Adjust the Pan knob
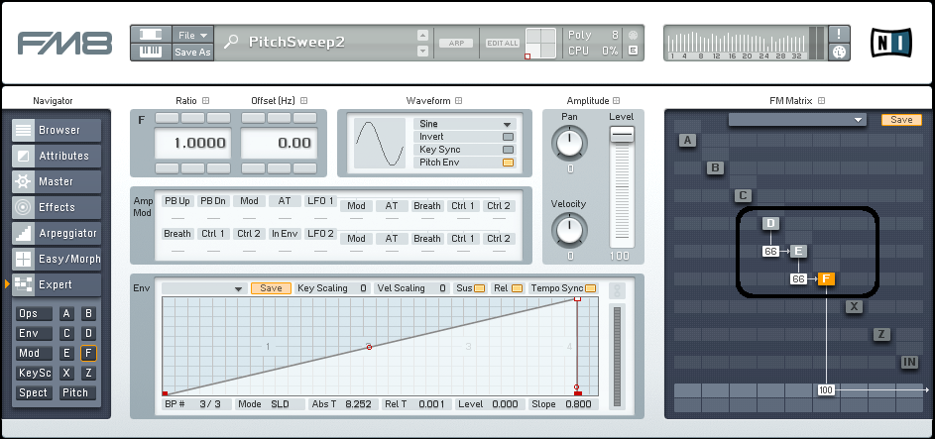The height and width of the screenshot is (439, 935). (x=570, y=143)
